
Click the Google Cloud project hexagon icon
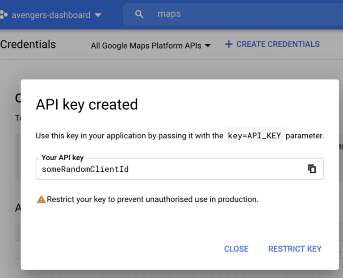[4, 15]
